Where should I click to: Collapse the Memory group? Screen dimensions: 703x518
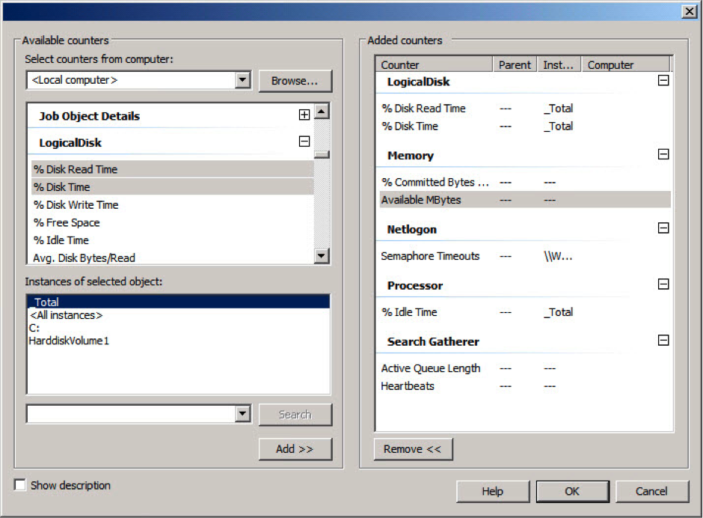(663, 154)
